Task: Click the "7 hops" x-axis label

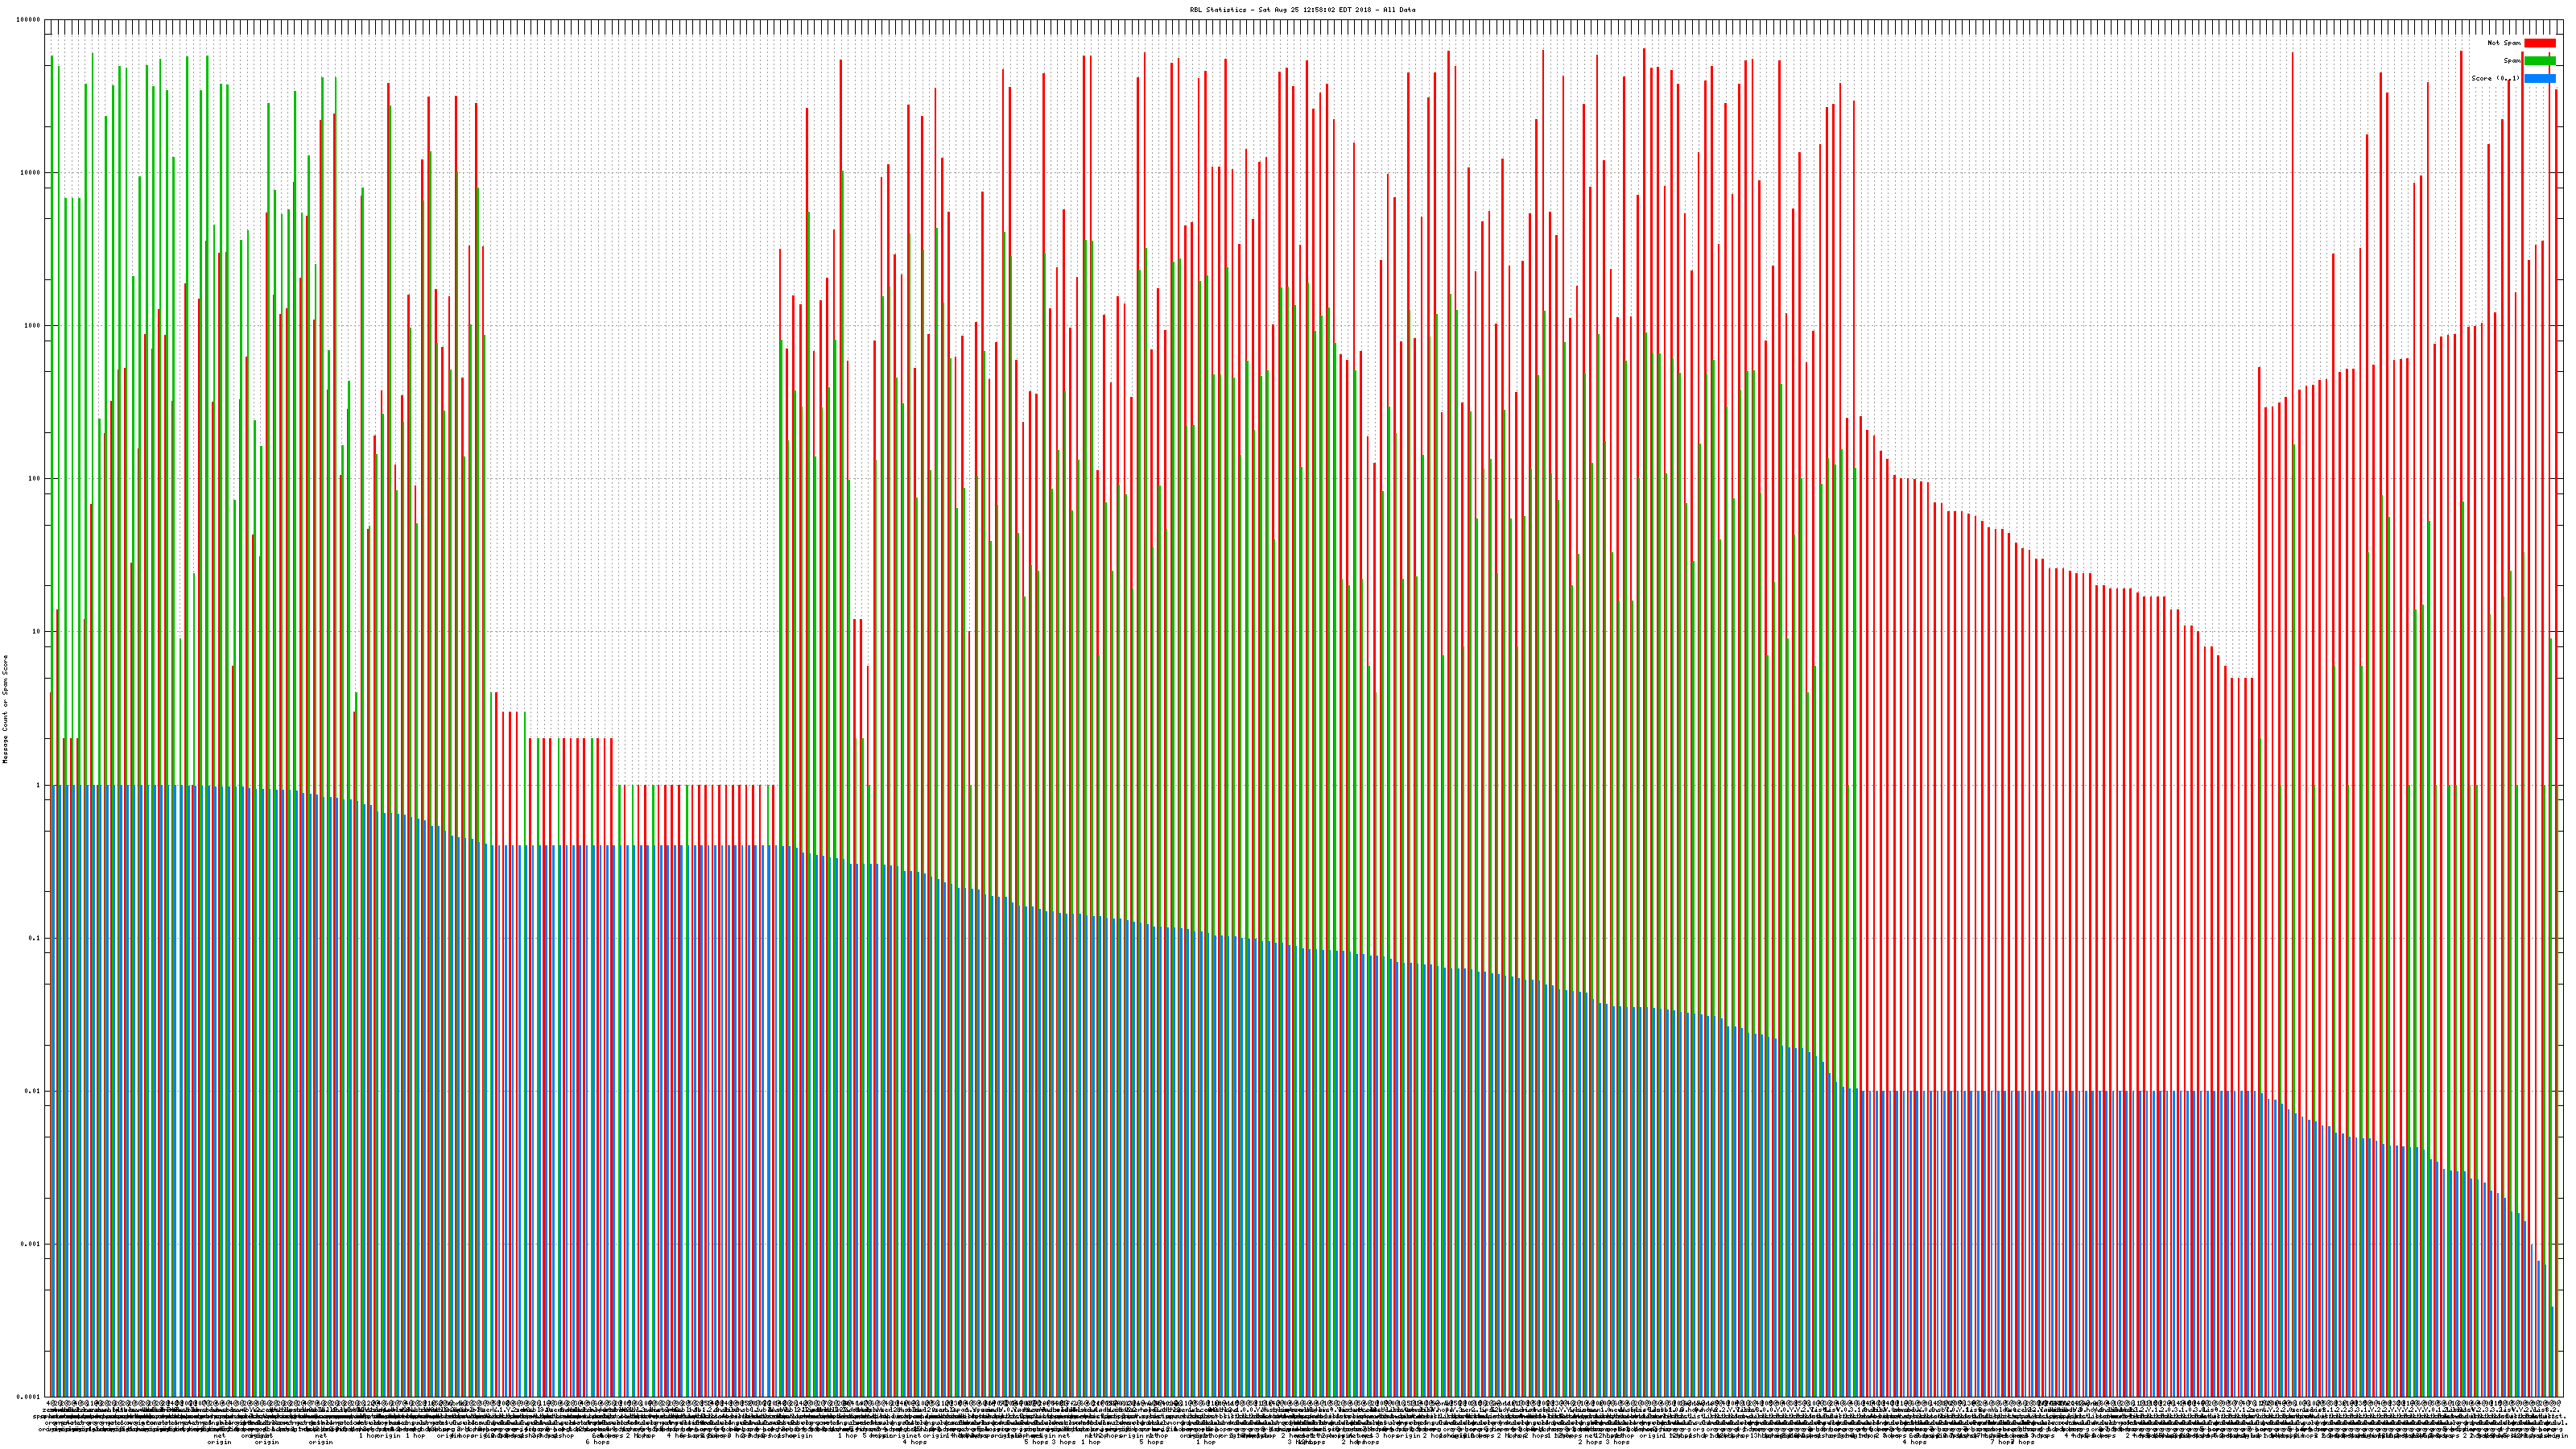Action: [x=2000, y=1443]
